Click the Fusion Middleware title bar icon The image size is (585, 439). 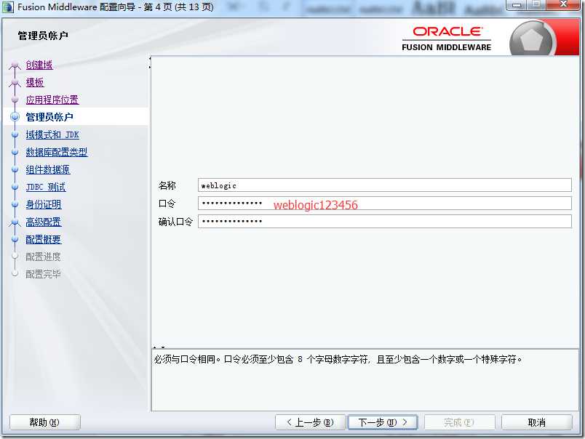point(8,7)
